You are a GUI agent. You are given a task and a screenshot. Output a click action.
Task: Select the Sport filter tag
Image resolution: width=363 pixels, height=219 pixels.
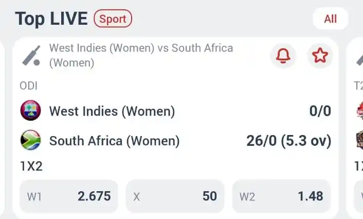(x=113, y=19)
